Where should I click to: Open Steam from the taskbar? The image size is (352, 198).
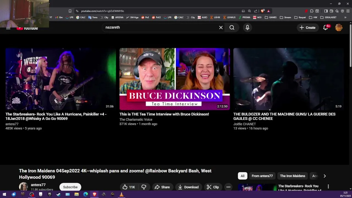[x=59, y=194]
